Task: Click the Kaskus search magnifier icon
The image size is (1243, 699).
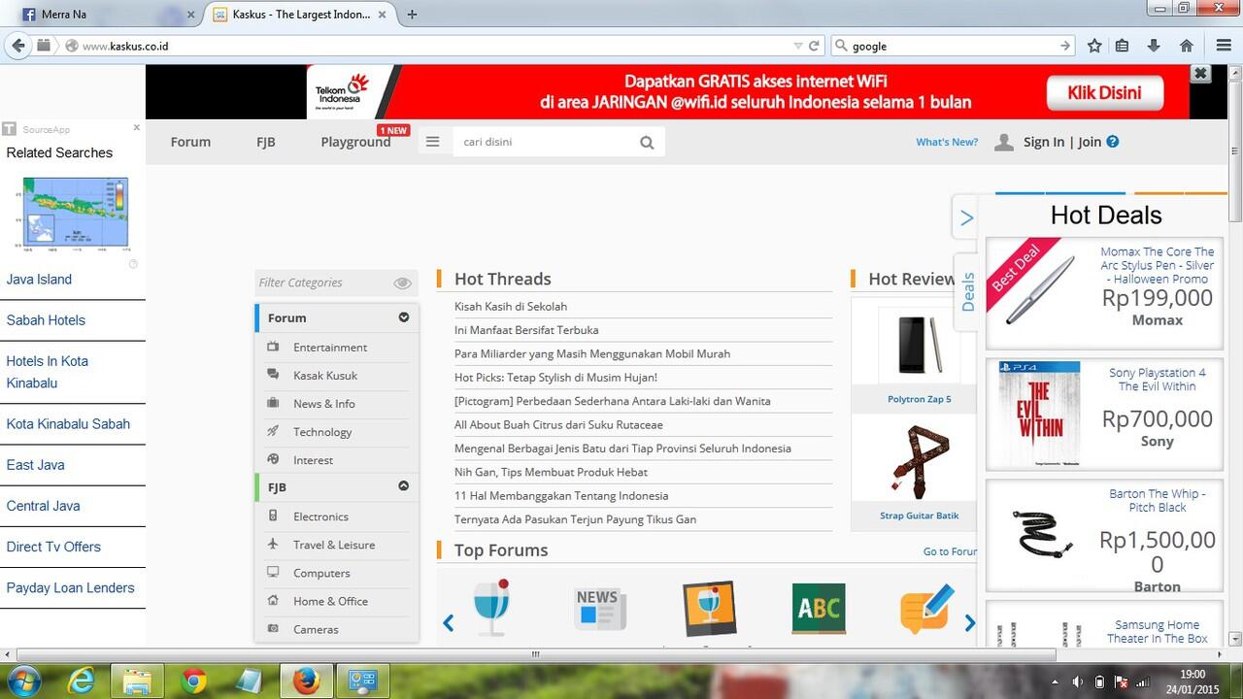Action: [647, 143]
